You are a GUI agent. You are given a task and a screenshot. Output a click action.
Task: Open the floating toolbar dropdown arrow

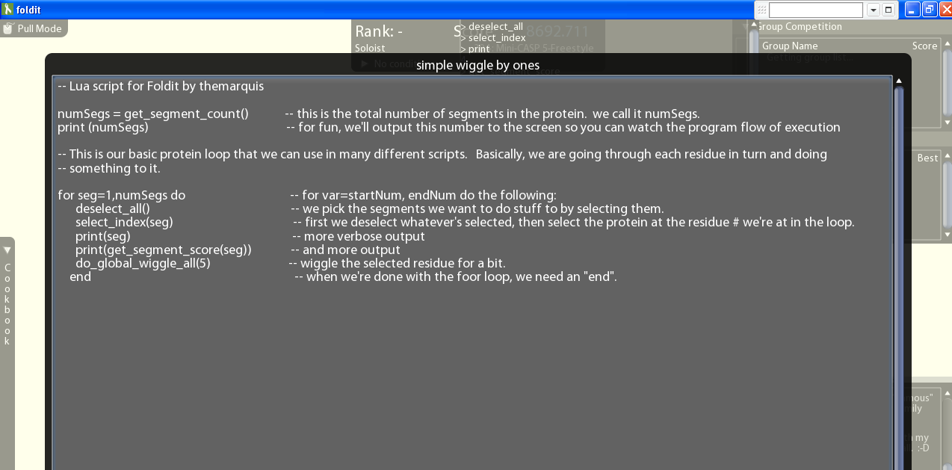pos(873,10)
